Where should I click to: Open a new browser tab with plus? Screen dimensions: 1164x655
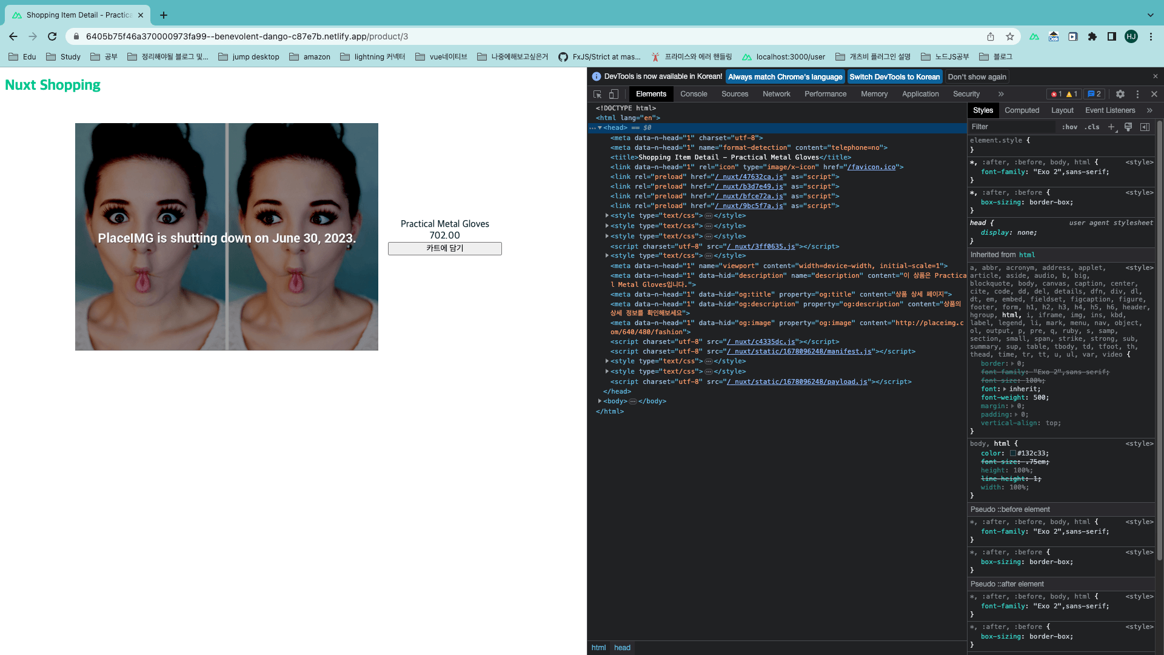(164, 15)
